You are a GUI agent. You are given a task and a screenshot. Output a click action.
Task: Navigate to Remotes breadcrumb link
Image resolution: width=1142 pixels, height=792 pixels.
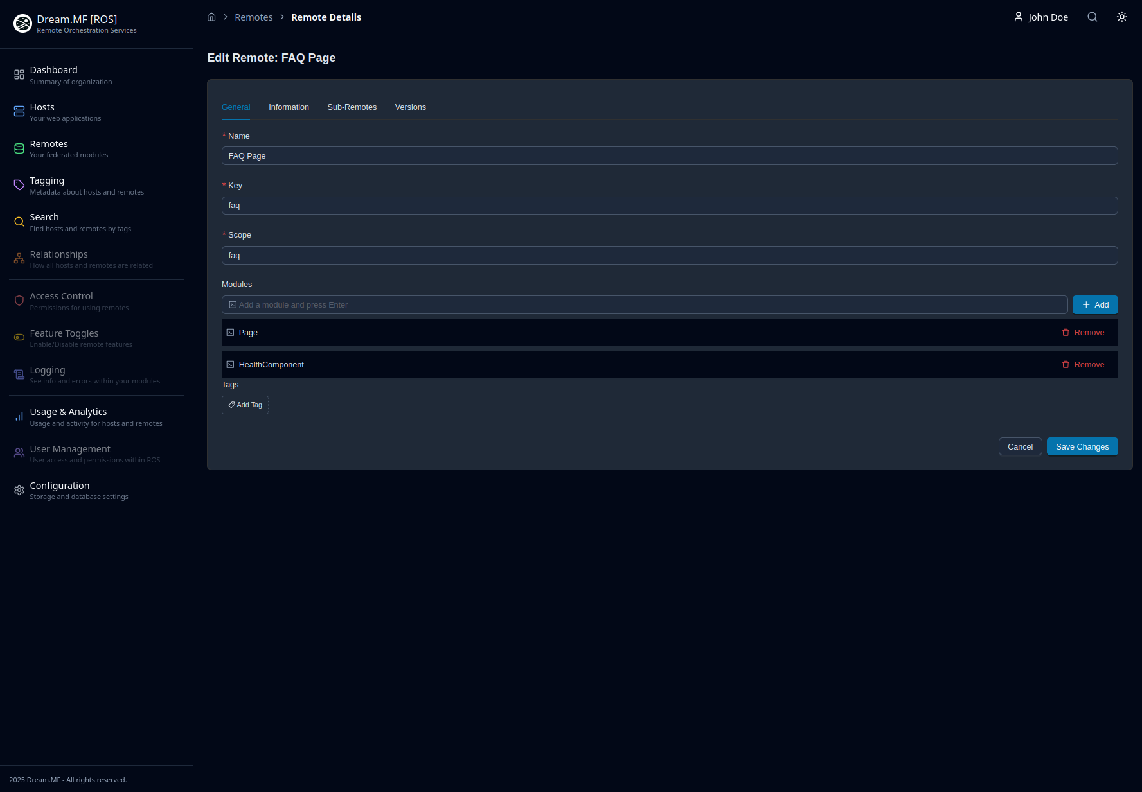[253, 17]
